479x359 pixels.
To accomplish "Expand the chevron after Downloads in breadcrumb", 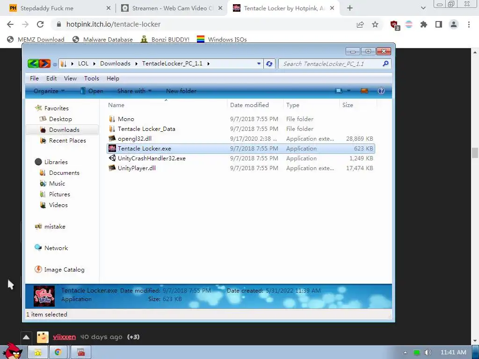I will tap(136, 64).
